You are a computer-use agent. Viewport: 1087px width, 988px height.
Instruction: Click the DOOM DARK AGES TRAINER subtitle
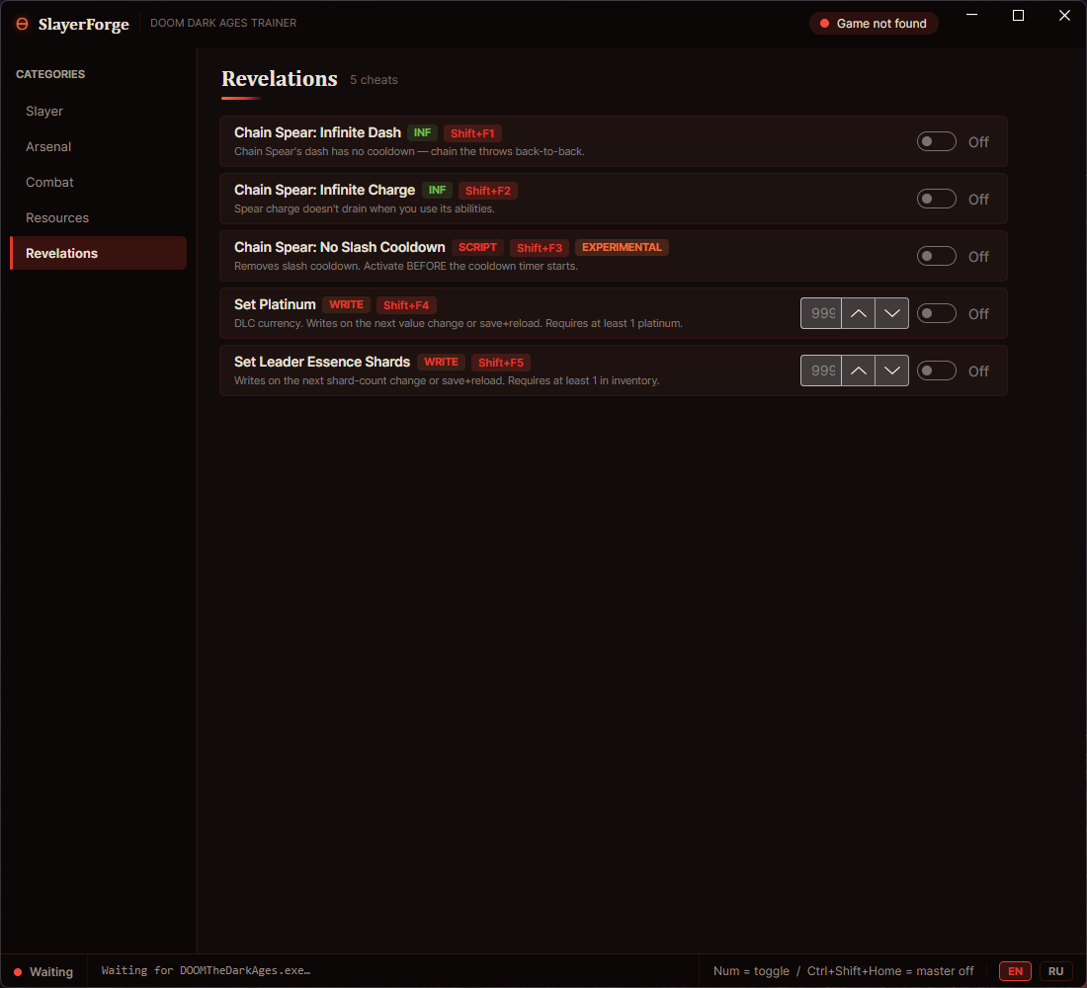pyautogui.click(x=223, y=23)
